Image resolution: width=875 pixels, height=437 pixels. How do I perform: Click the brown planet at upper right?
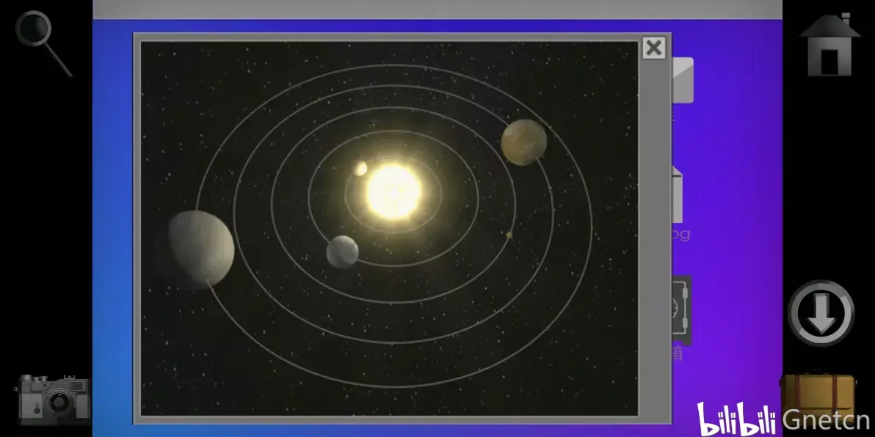click(x=523, y=142)
